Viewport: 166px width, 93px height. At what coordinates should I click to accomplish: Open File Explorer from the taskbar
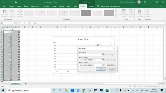pos(66,90)
